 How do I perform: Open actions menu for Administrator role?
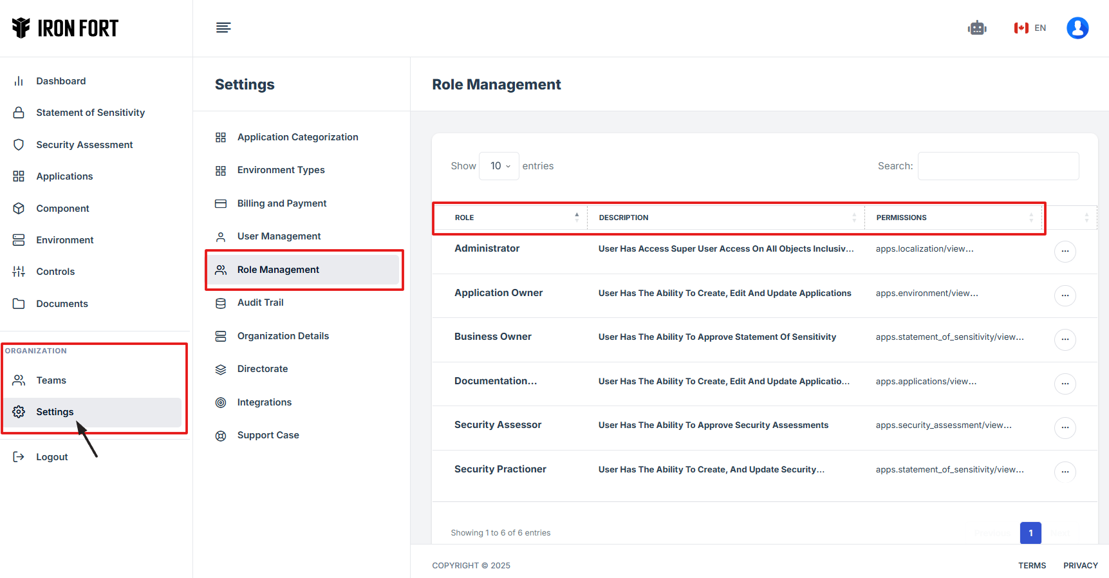tap(1065, 251)
